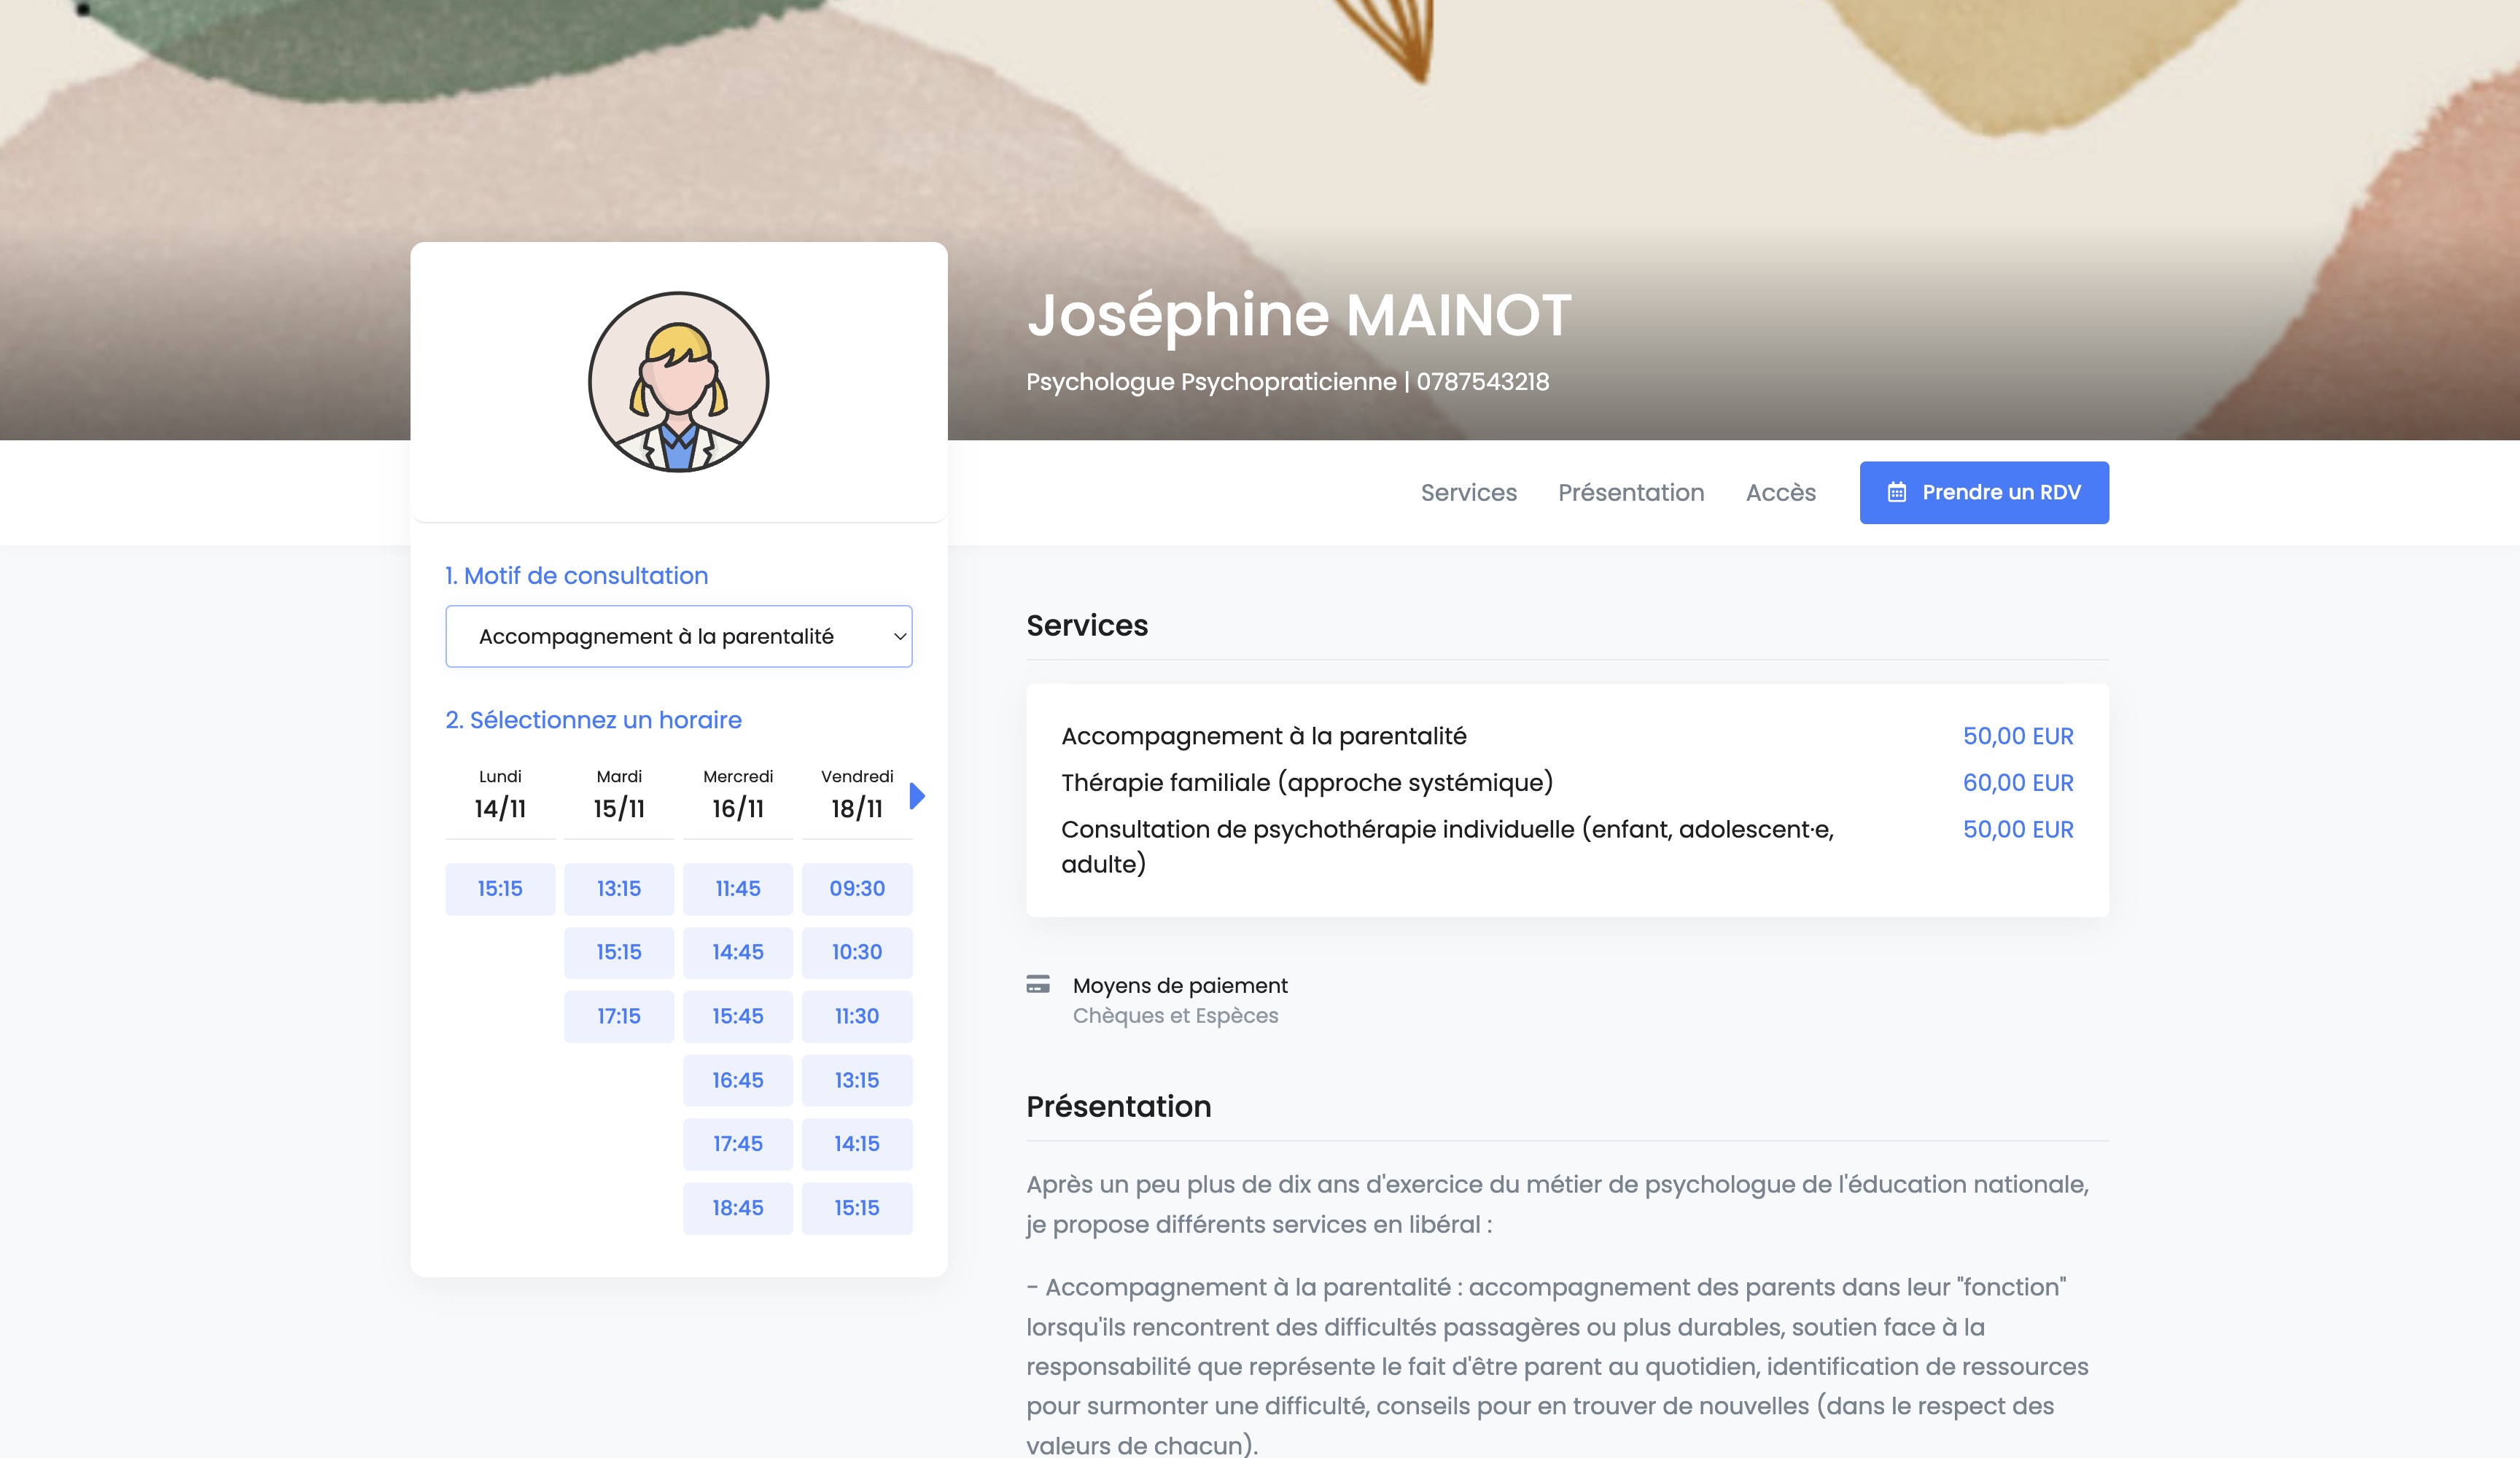The image size is (2520, 1458).
Task: Click the Présentation section heading
Action: (1118, 1106)
